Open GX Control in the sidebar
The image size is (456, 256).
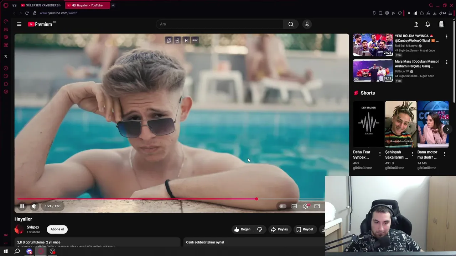pos(6,22)
